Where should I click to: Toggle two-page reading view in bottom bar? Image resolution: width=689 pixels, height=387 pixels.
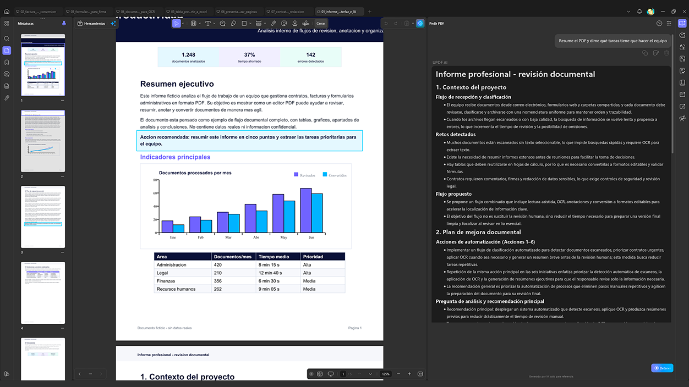pos(320,374)
